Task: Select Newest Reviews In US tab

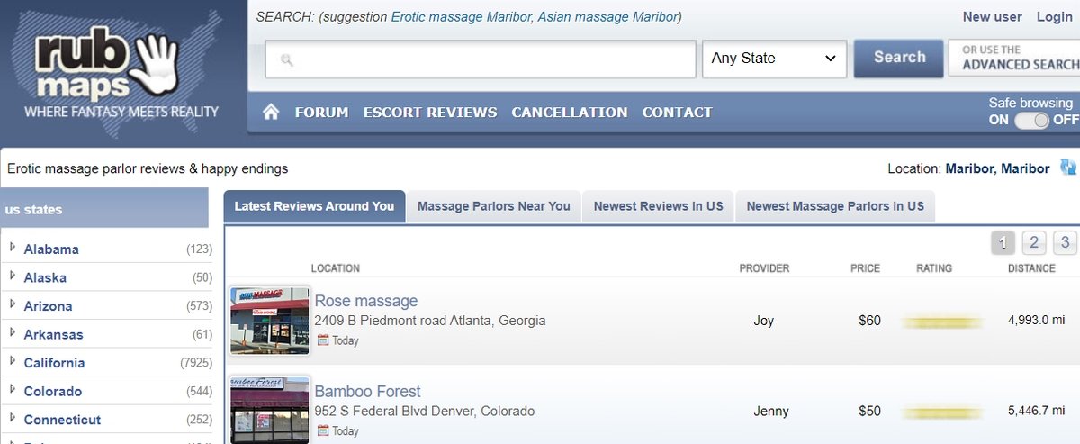Action: [x=658, y=206]
